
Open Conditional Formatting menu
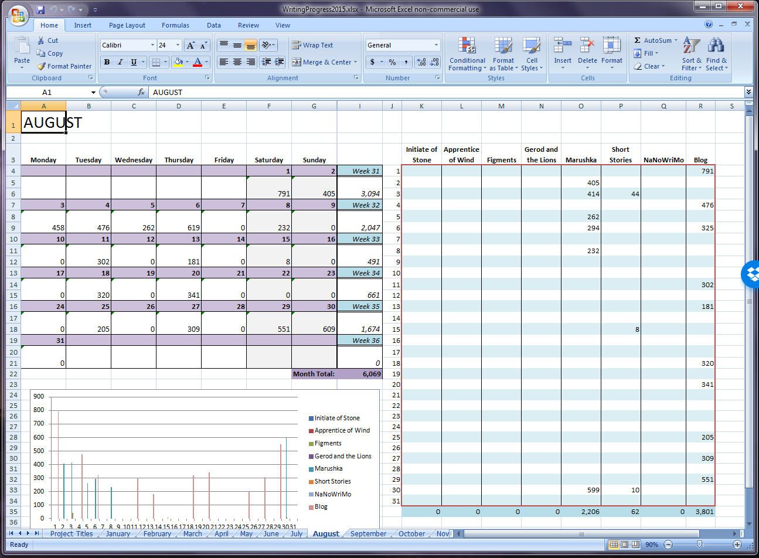[467, 55]
